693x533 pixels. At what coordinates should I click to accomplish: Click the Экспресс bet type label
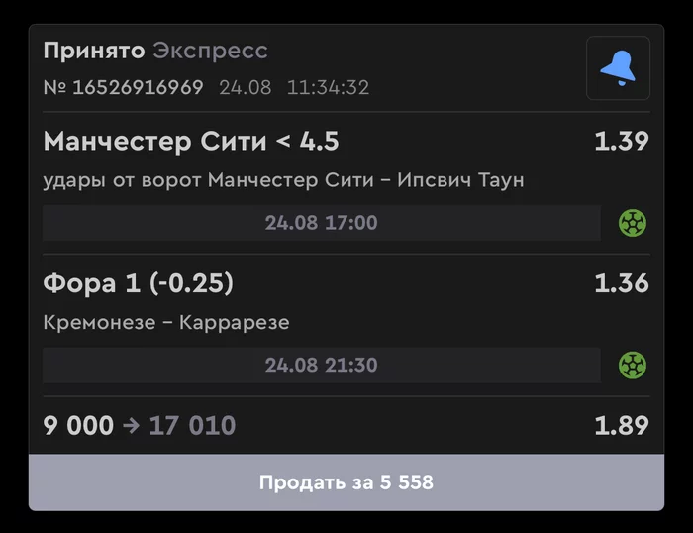(210, 51)
